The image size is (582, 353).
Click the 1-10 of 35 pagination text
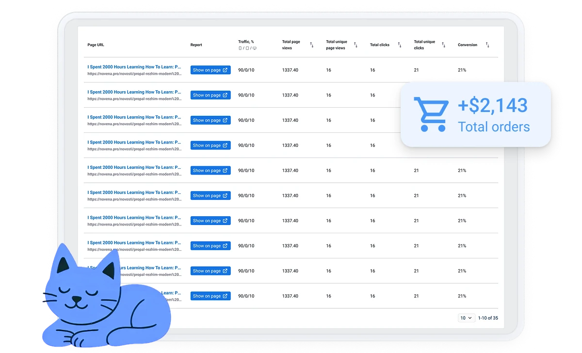488,318
